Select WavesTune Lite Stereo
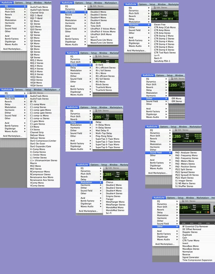 (102, 43)
